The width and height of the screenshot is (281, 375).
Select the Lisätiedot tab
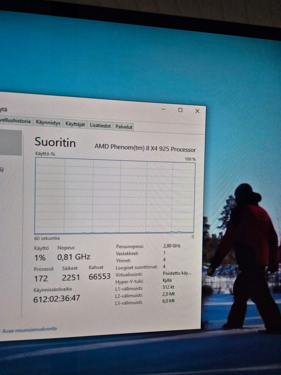point(100,126)
